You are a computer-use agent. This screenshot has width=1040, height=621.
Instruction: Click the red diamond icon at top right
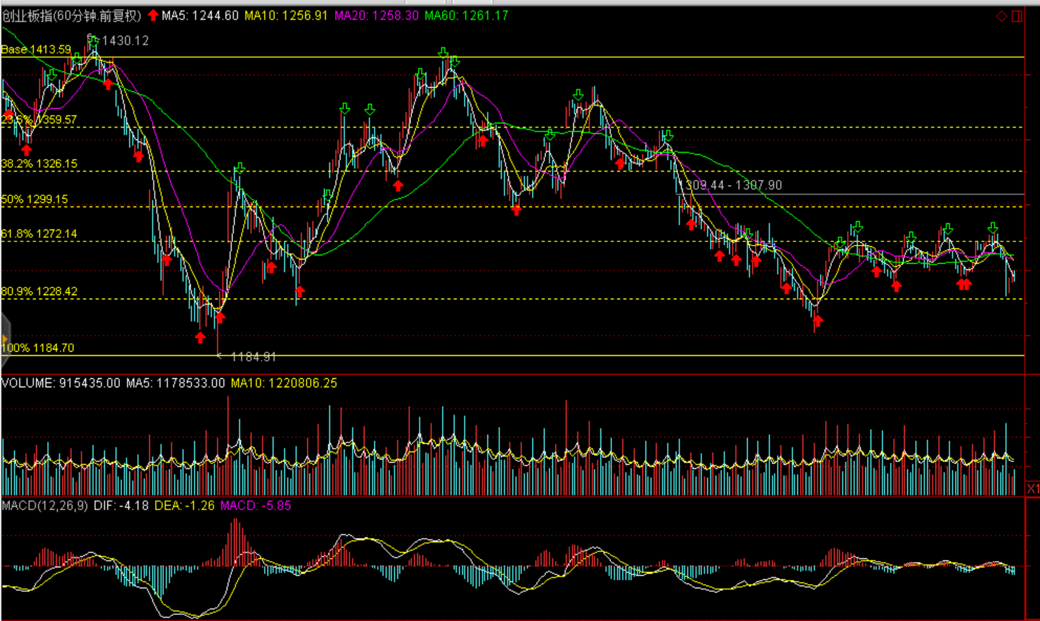pyautogui.click(x=1002, y=16)
